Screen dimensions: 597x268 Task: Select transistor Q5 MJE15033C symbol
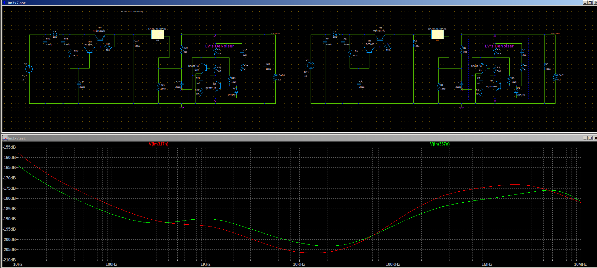click(x=381, y=38)
